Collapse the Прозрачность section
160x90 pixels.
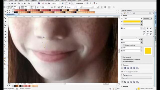tap(122, 75)
